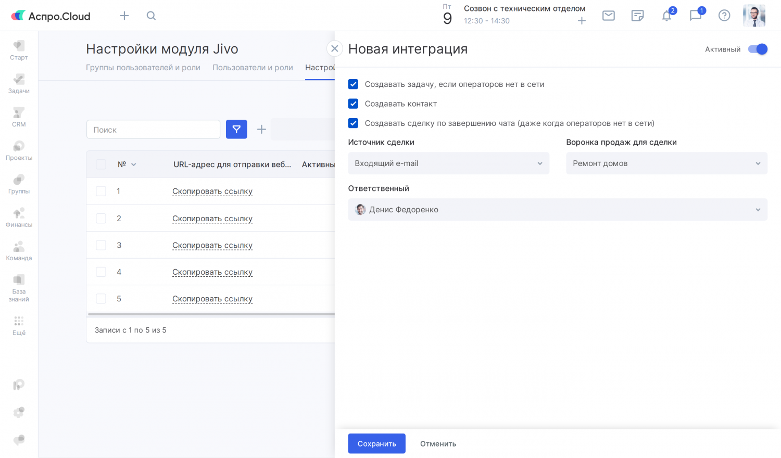Open the notes icon in top bar

click(637, 16)
